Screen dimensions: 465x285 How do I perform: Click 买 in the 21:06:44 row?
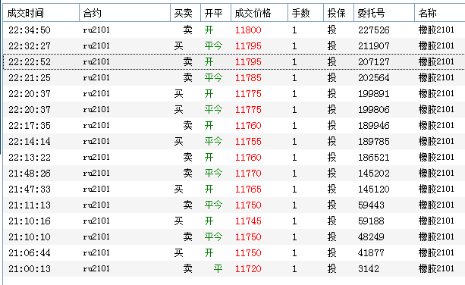[178, 253]
